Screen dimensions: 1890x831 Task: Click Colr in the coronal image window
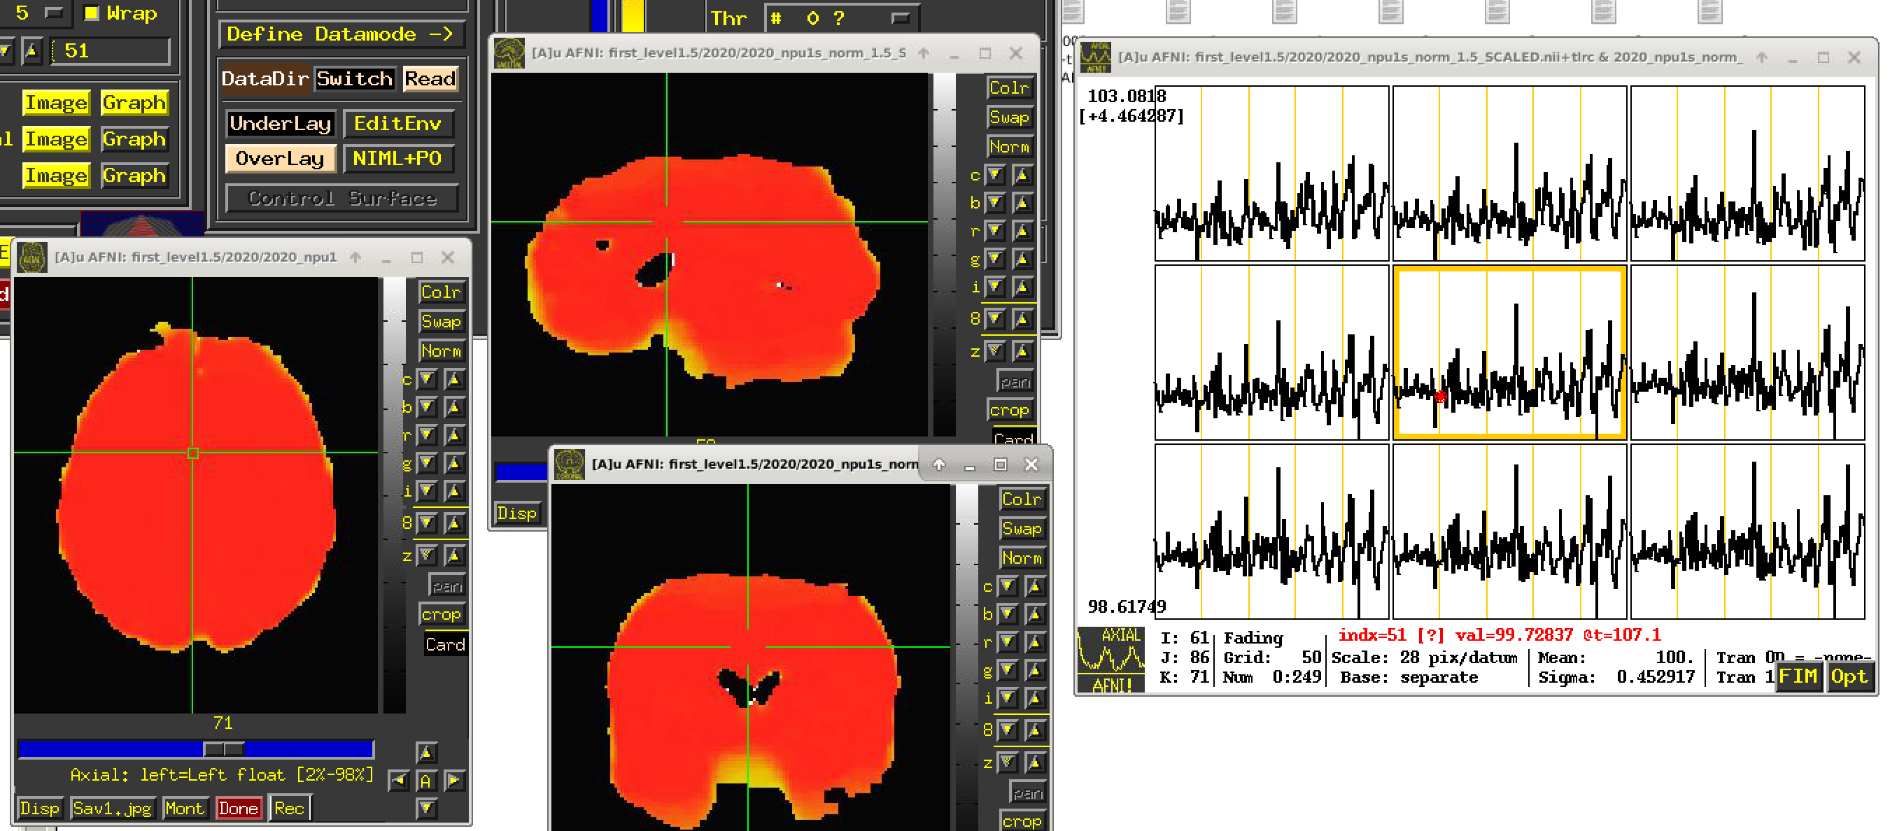click(1022, 499)
